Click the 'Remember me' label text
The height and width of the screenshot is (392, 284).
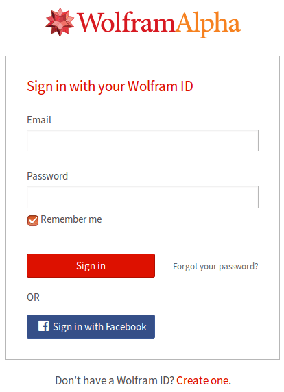coord(71,219)
